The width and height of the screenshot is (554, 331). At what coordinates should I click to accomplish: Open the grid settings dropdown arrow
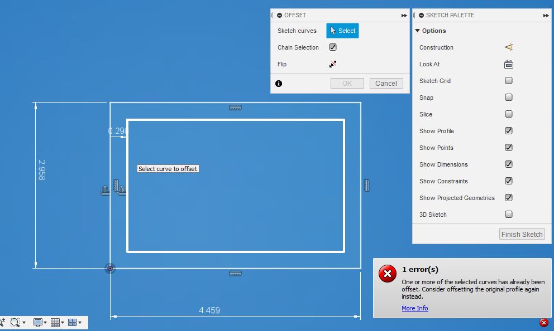[x=62, y=322]
